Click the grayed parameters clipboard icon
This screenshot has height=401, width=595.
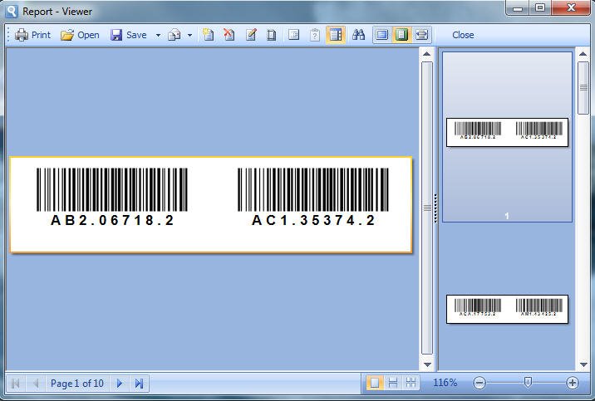(314, 35)
